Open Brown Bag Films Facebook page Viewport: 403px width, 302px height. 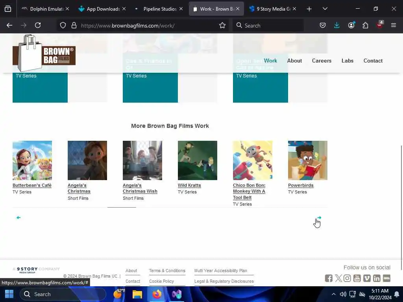pos(329,278)
